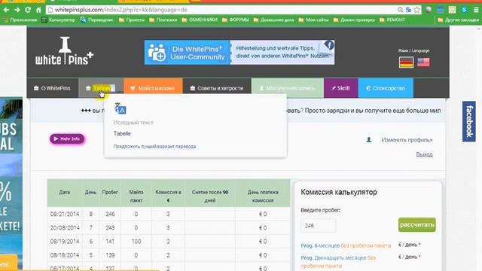This screenshot has height=271, width=482.
Task: Click Предложить лучший вариант перевода link
Action: pos(154,147)
